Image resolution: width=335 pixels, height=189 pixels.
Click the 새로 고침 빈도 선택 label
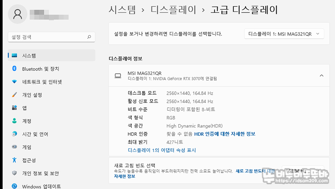click(135, 165)
